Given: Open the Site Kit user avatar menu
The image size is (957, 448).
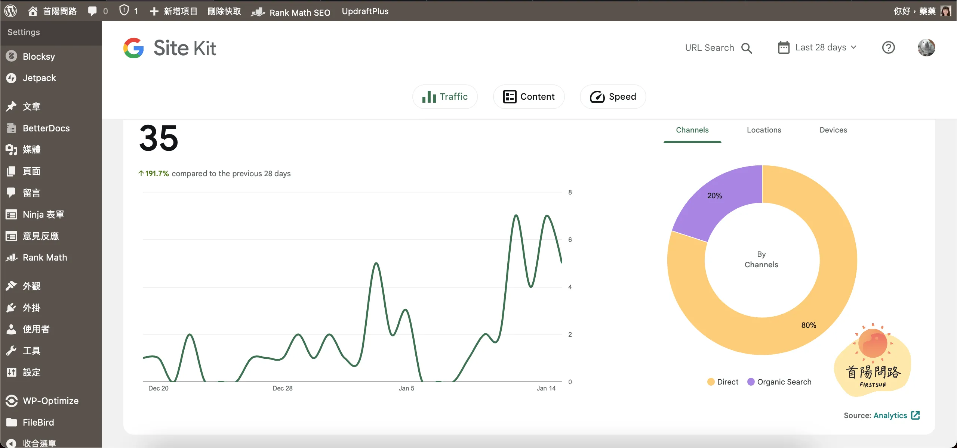Looking at the screenshot, I should tap(926, 48).
